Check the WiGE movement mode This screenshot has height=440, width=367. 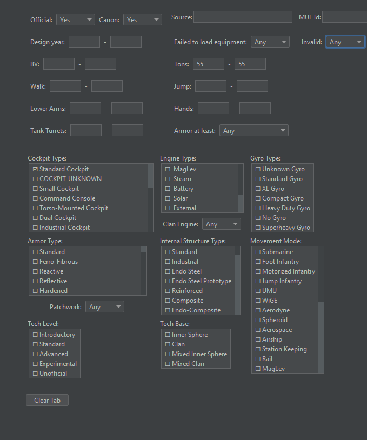258,301
